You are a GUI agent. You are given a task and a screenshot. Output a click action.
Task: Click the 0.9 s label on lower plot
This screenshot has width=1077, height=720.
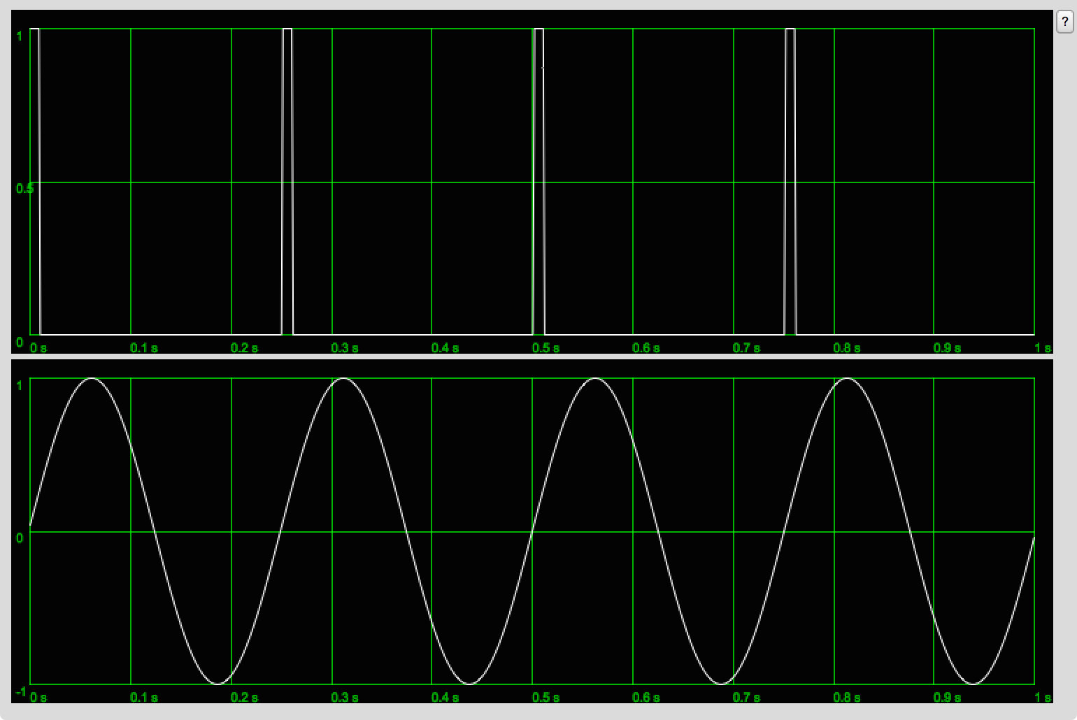click(x=948, y=697)
